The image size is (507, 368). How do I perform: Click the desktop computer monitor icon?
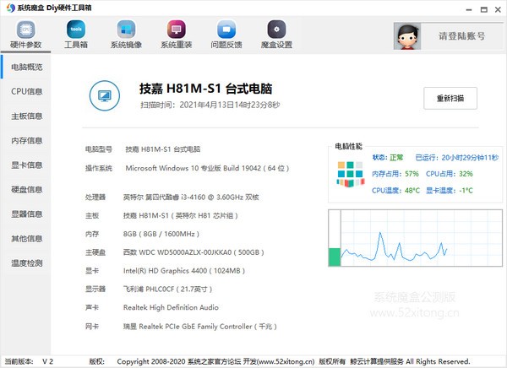(x=105, y=95)
